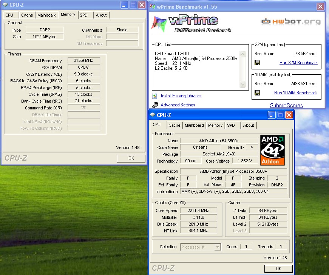Viewport: 329px width, 275px height.
Task: Click the FSB:DRAM CPU/7 field
Action: coord(83,67)
